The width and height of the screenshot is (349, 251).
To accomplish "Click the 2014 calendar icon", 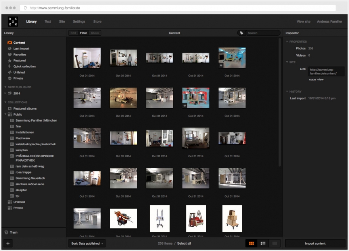I will pos(10,93).
